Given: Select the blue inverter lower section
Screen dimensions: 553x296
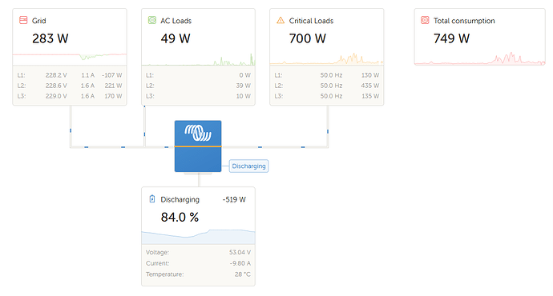Looking at the screenshot, I should point(198,159).
